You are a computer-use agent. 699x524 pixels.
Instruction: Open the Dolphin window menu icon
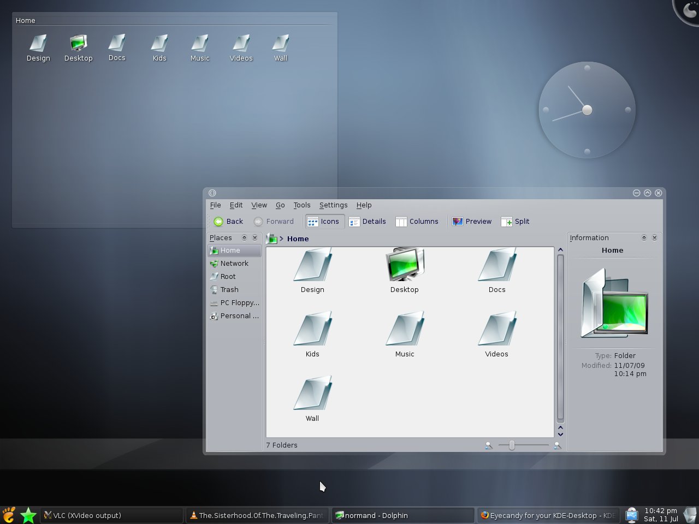click(212, 193)
